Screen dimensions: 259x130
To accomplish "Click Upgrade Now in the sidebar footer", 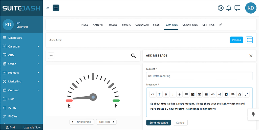I will coord(32,127).
